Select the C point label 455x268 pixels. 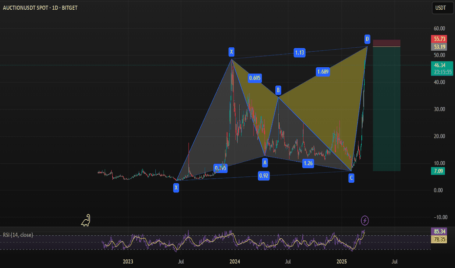pos(351,178)
